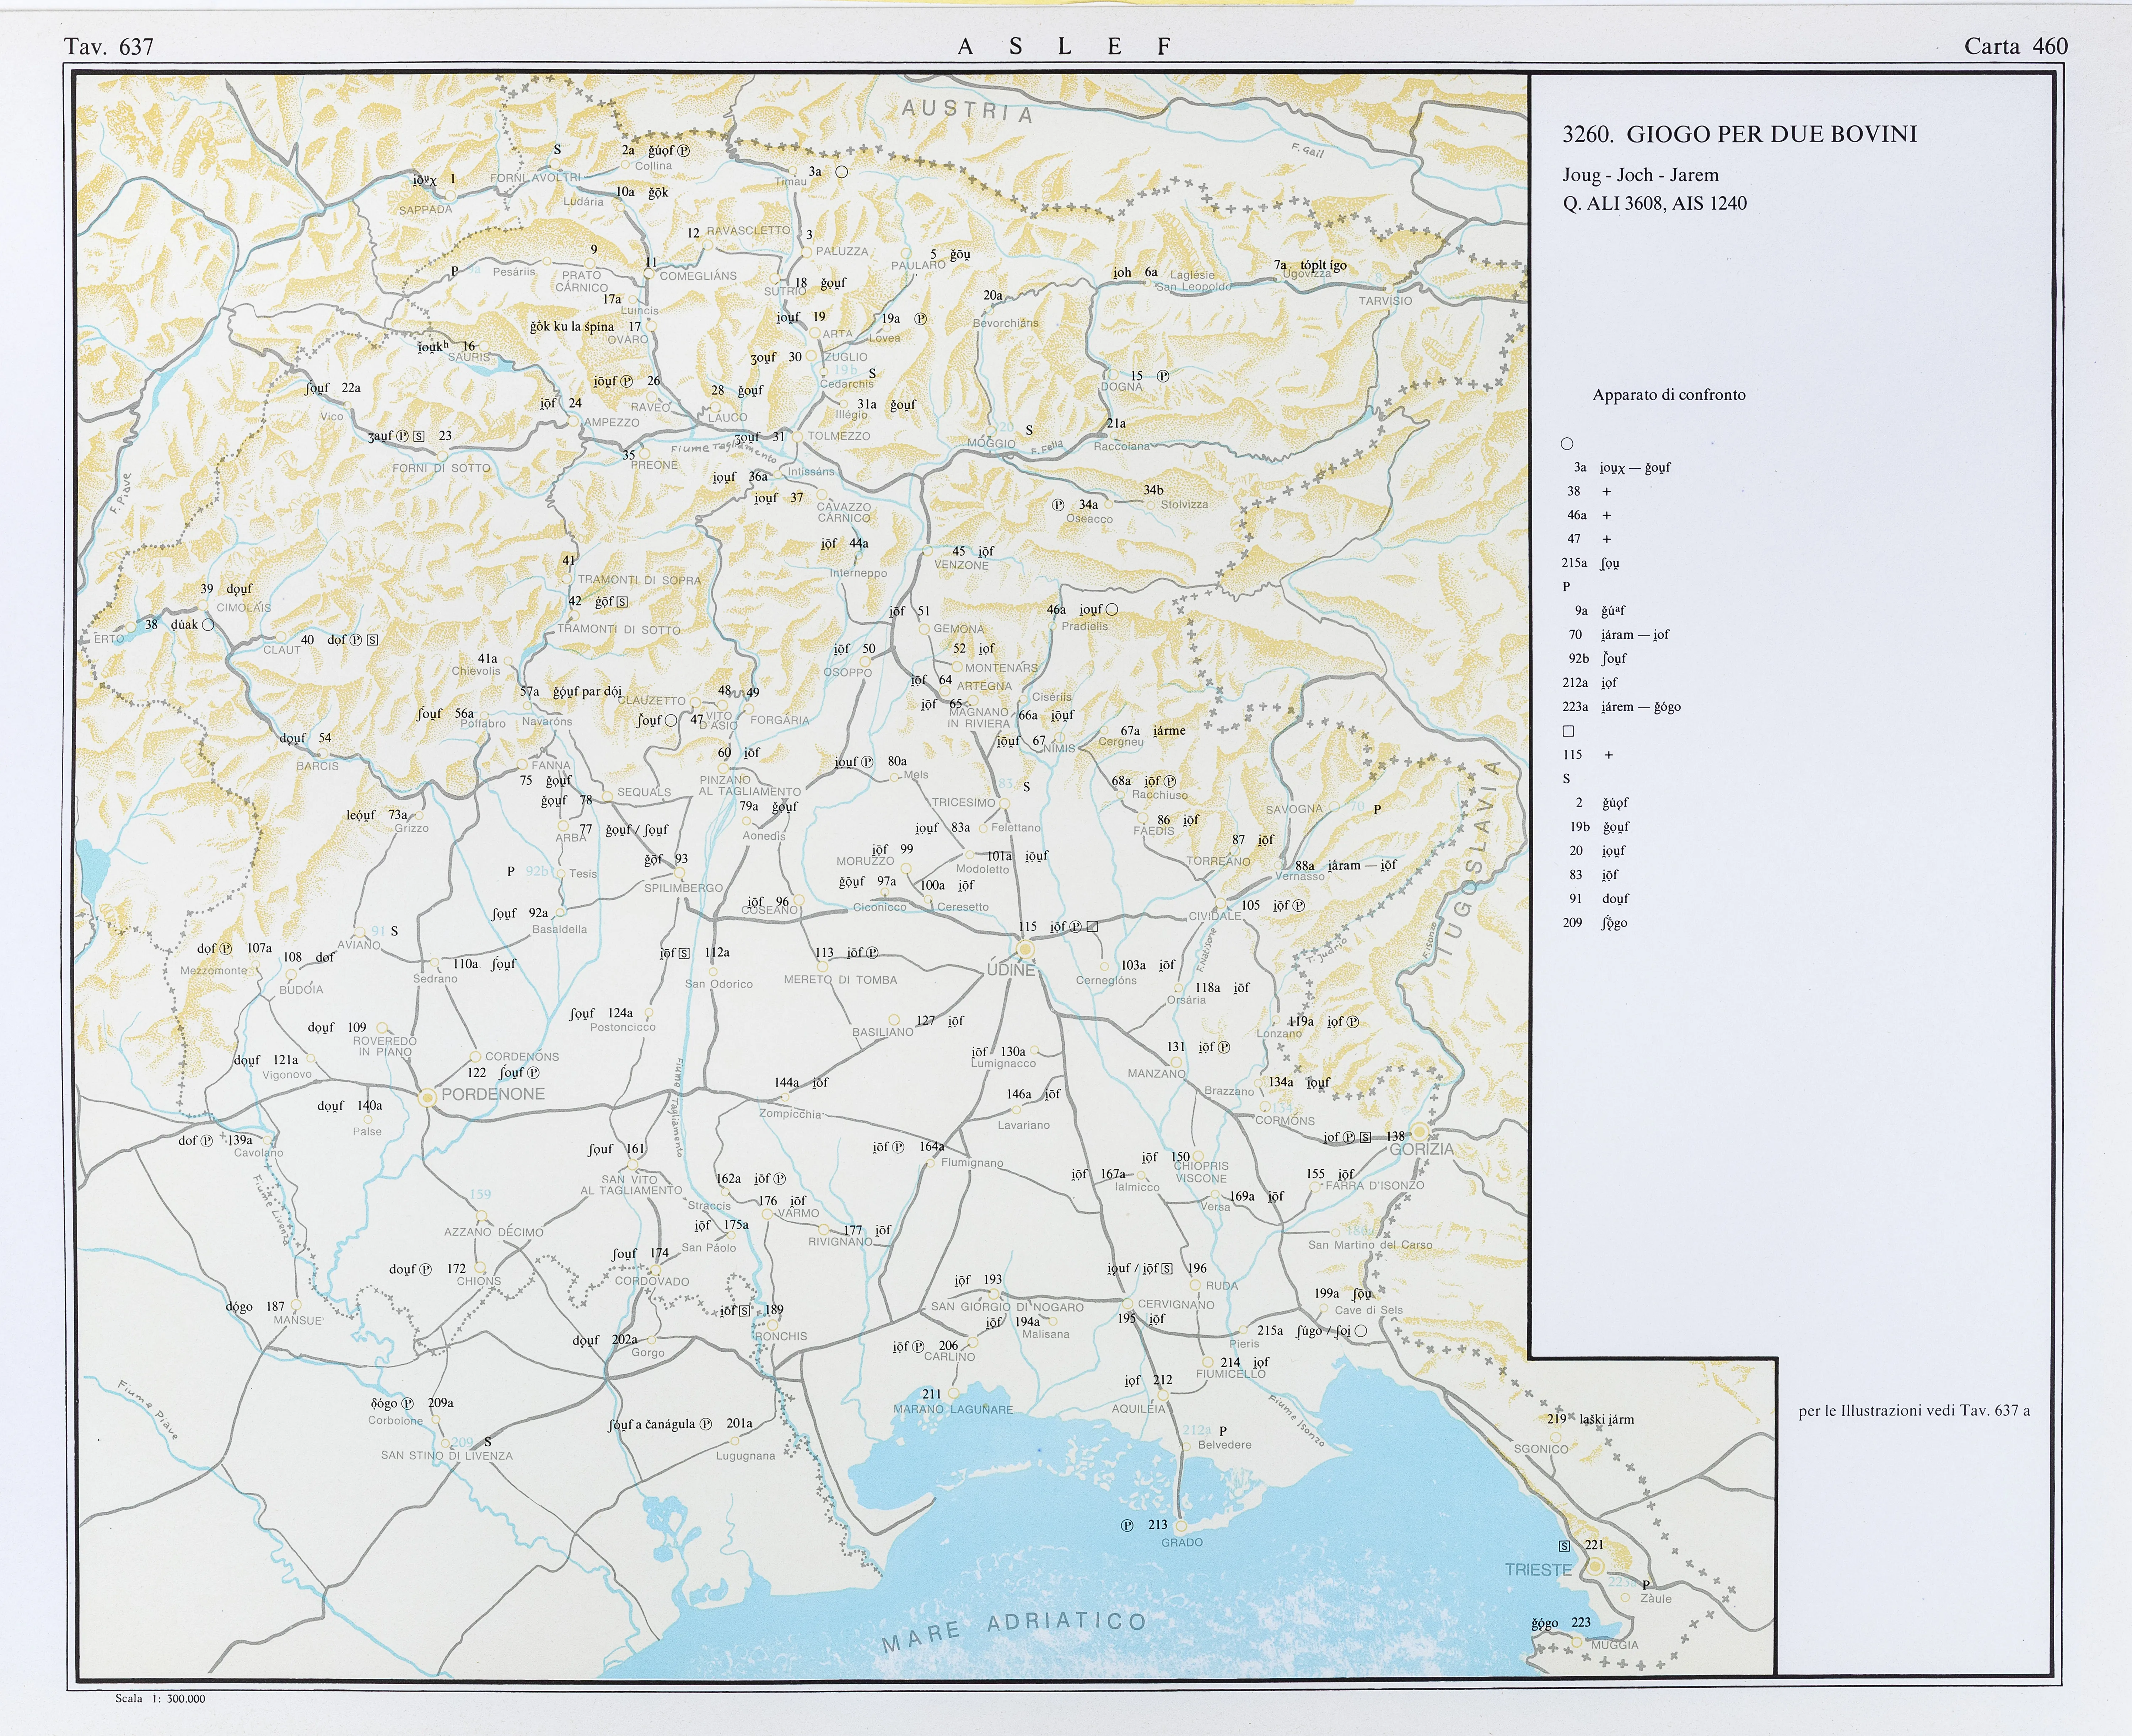2132x1736 pixels.
Task: Click 'per le Illustrazioni vedi Tav. 637 a' note
Action: (x=1913, y=1411)
